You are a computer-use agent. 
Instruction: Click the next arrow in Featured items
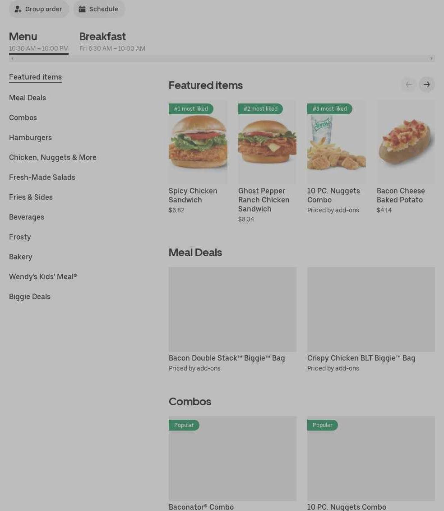pyautogui.click(x=427, y=85)
